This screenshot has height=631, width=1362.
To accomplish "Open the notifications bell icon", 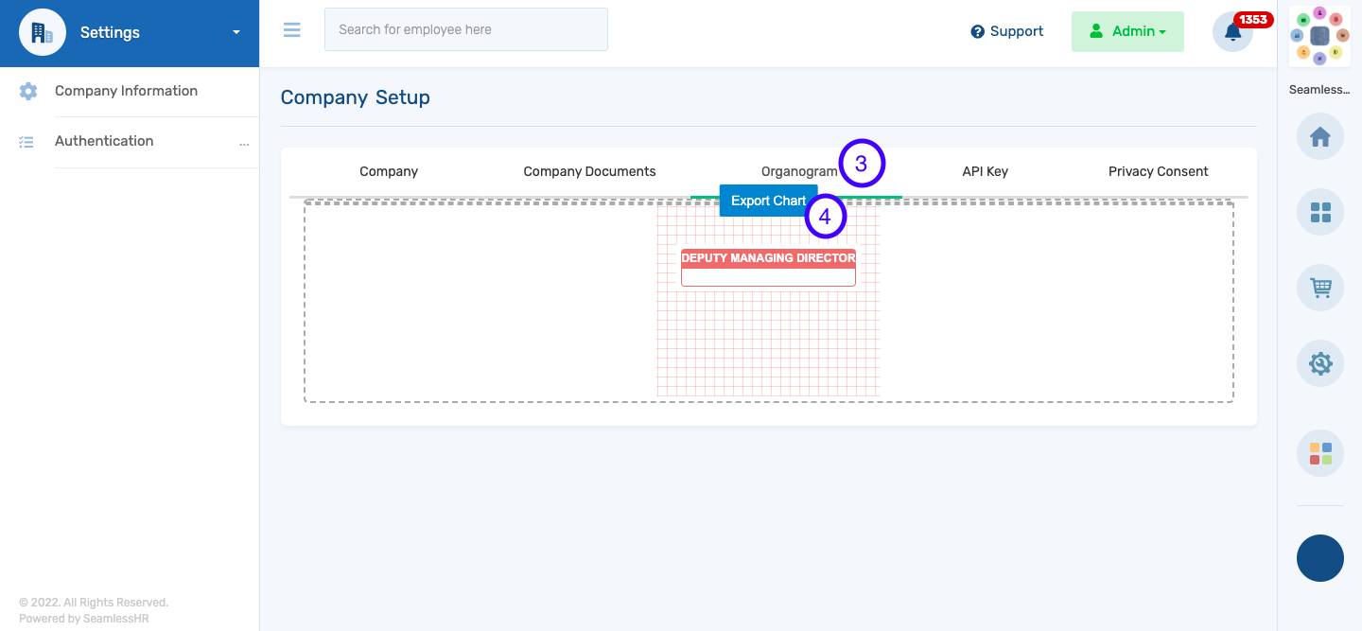I will point(1232,32).
